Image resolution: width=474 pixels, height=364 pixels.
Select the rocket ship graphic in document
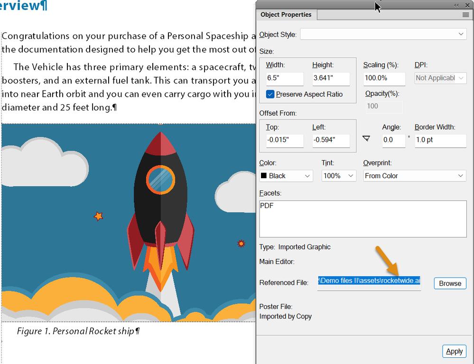click(129, 223)
